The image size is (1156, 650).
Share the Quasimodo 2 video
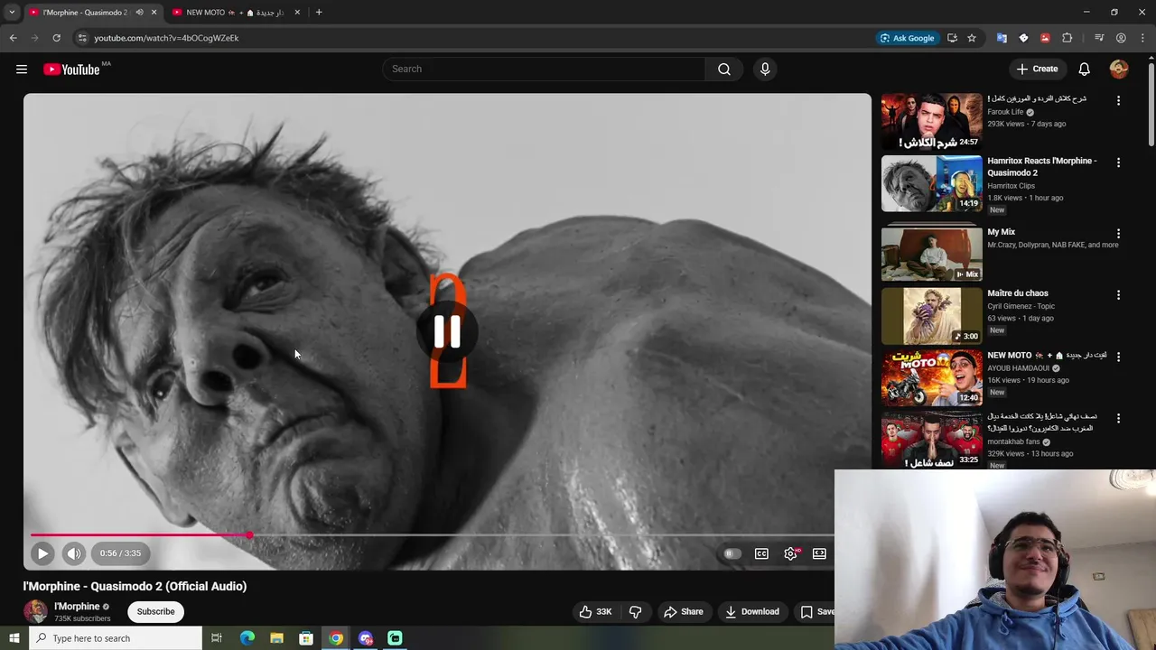click(684, 611)
